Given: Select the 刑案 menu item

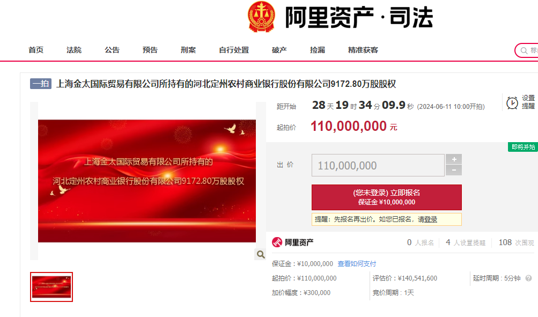Looking at the screenshot, I should (188, 50).
